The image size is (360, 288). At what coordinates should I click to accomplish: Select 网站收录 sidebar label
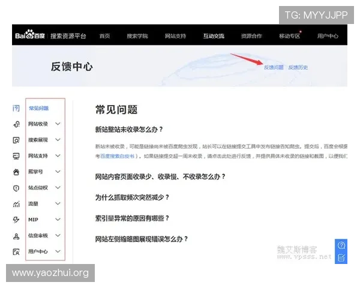click(38, 124)
